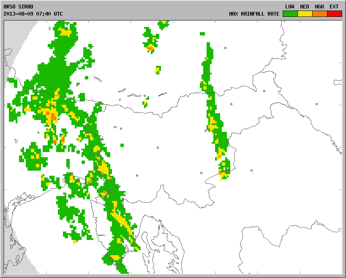
Task: Click the far-right city circle marker
Action: click(316, 104)
